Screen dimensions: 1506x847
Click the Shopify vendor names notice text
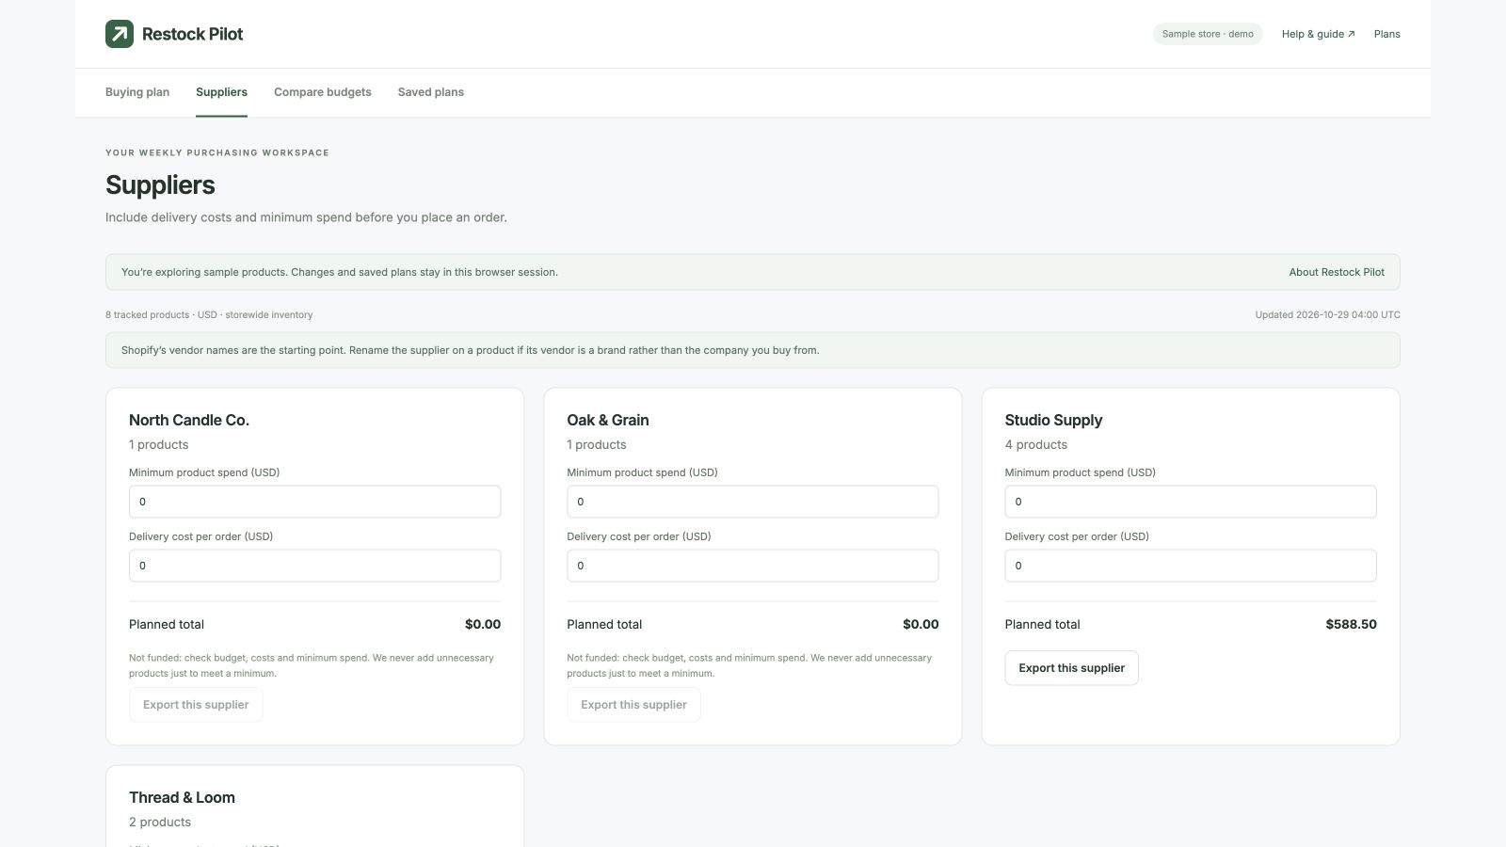(470, 350)
